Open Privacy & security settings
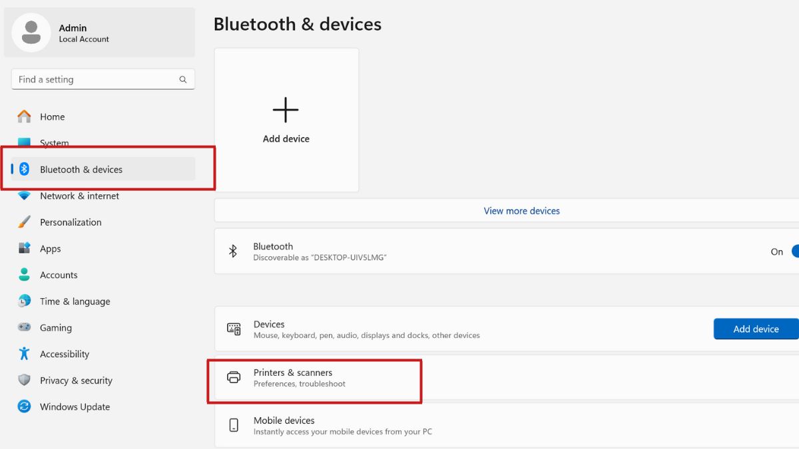Screen dimensions: 799x449 tap(103, 380)
